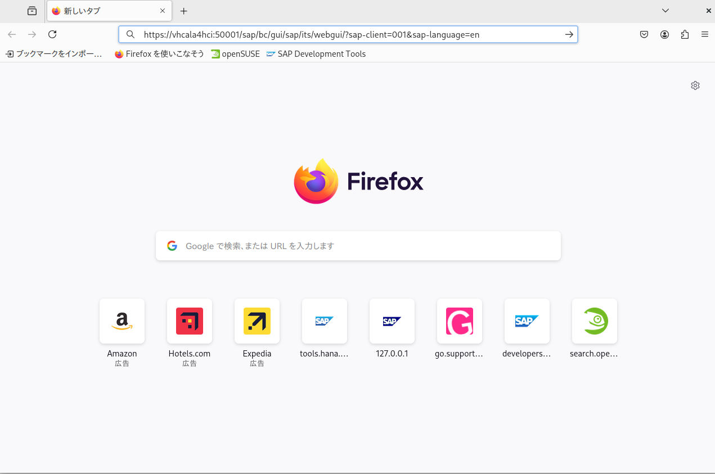Open the Firefox account profile icon

click(x=664, y=34)
